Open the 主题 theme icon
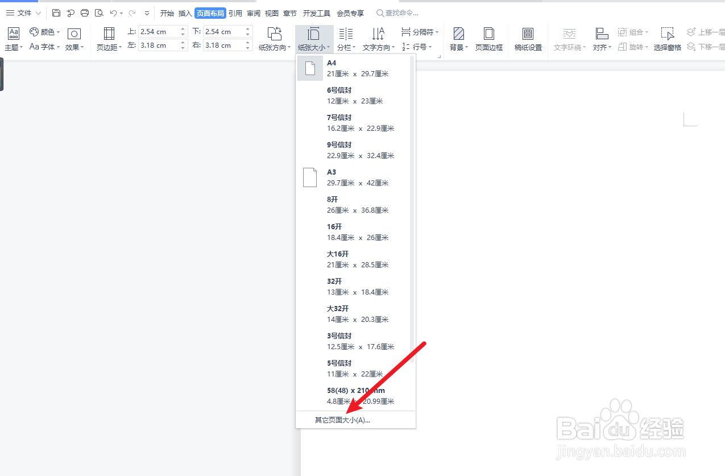This screenshot has height=476, width=725. [x=14, y=34]
